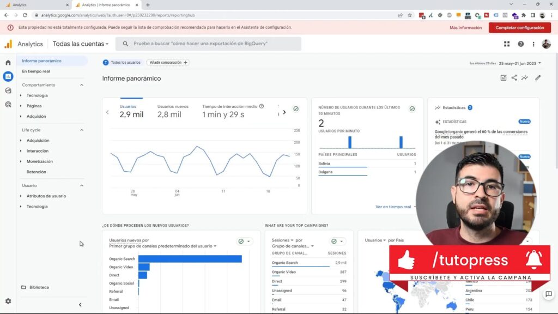Image resolution: width=558 pixels, height=314 pixels.
Task: Go back in browser history
Action: tap(7, 15)
